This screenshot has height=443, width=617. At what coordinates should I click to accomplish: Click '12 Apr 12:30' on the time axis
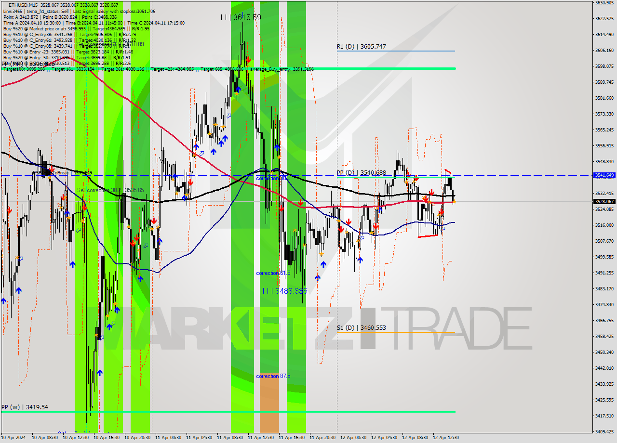pyautogui.click(x=446, y=438)
